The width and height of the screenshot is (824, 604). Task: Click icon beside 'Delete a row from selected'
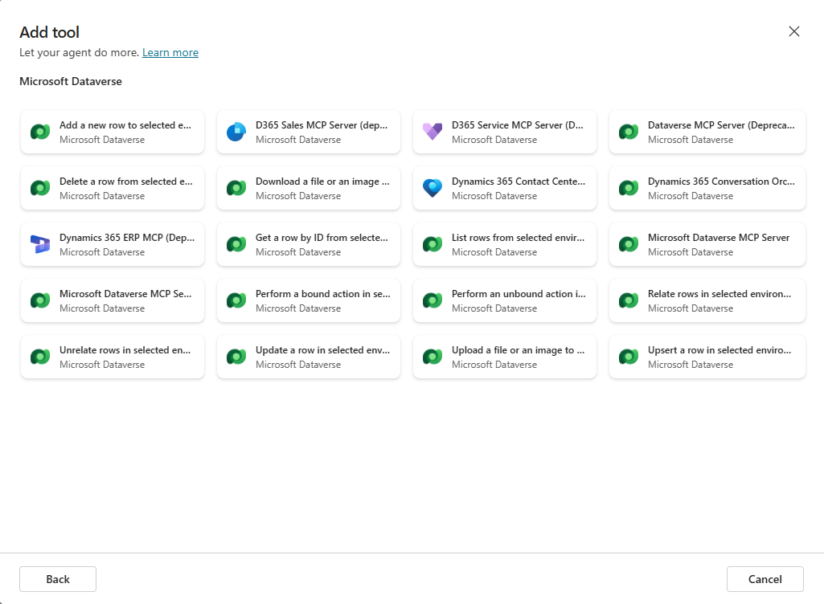[40, 188]
